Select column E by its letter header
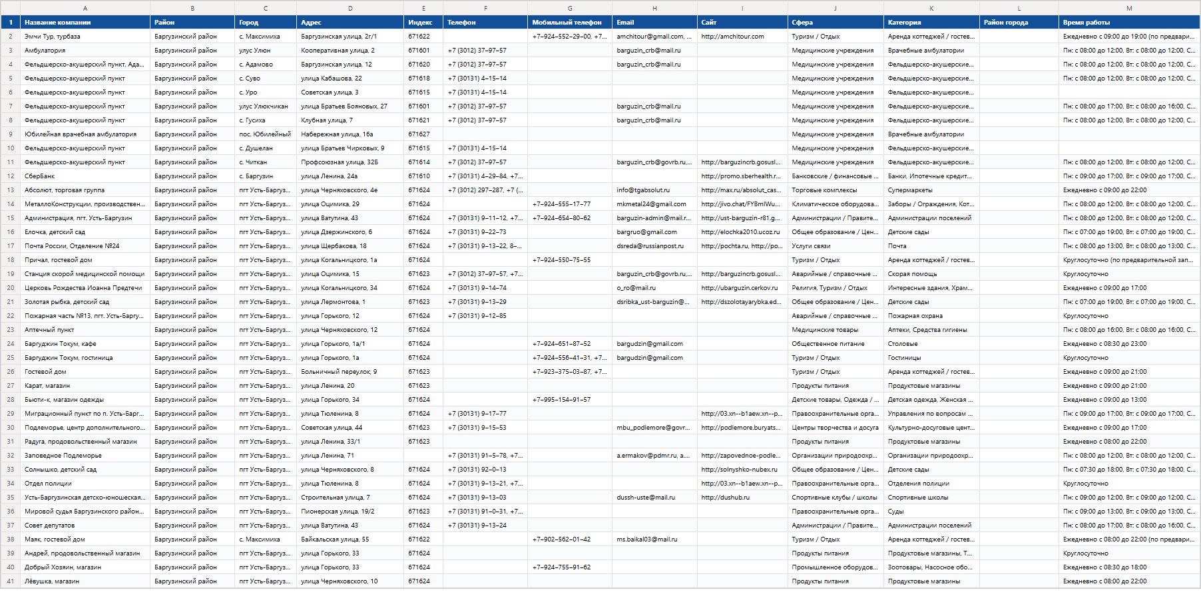 (423, 8)
